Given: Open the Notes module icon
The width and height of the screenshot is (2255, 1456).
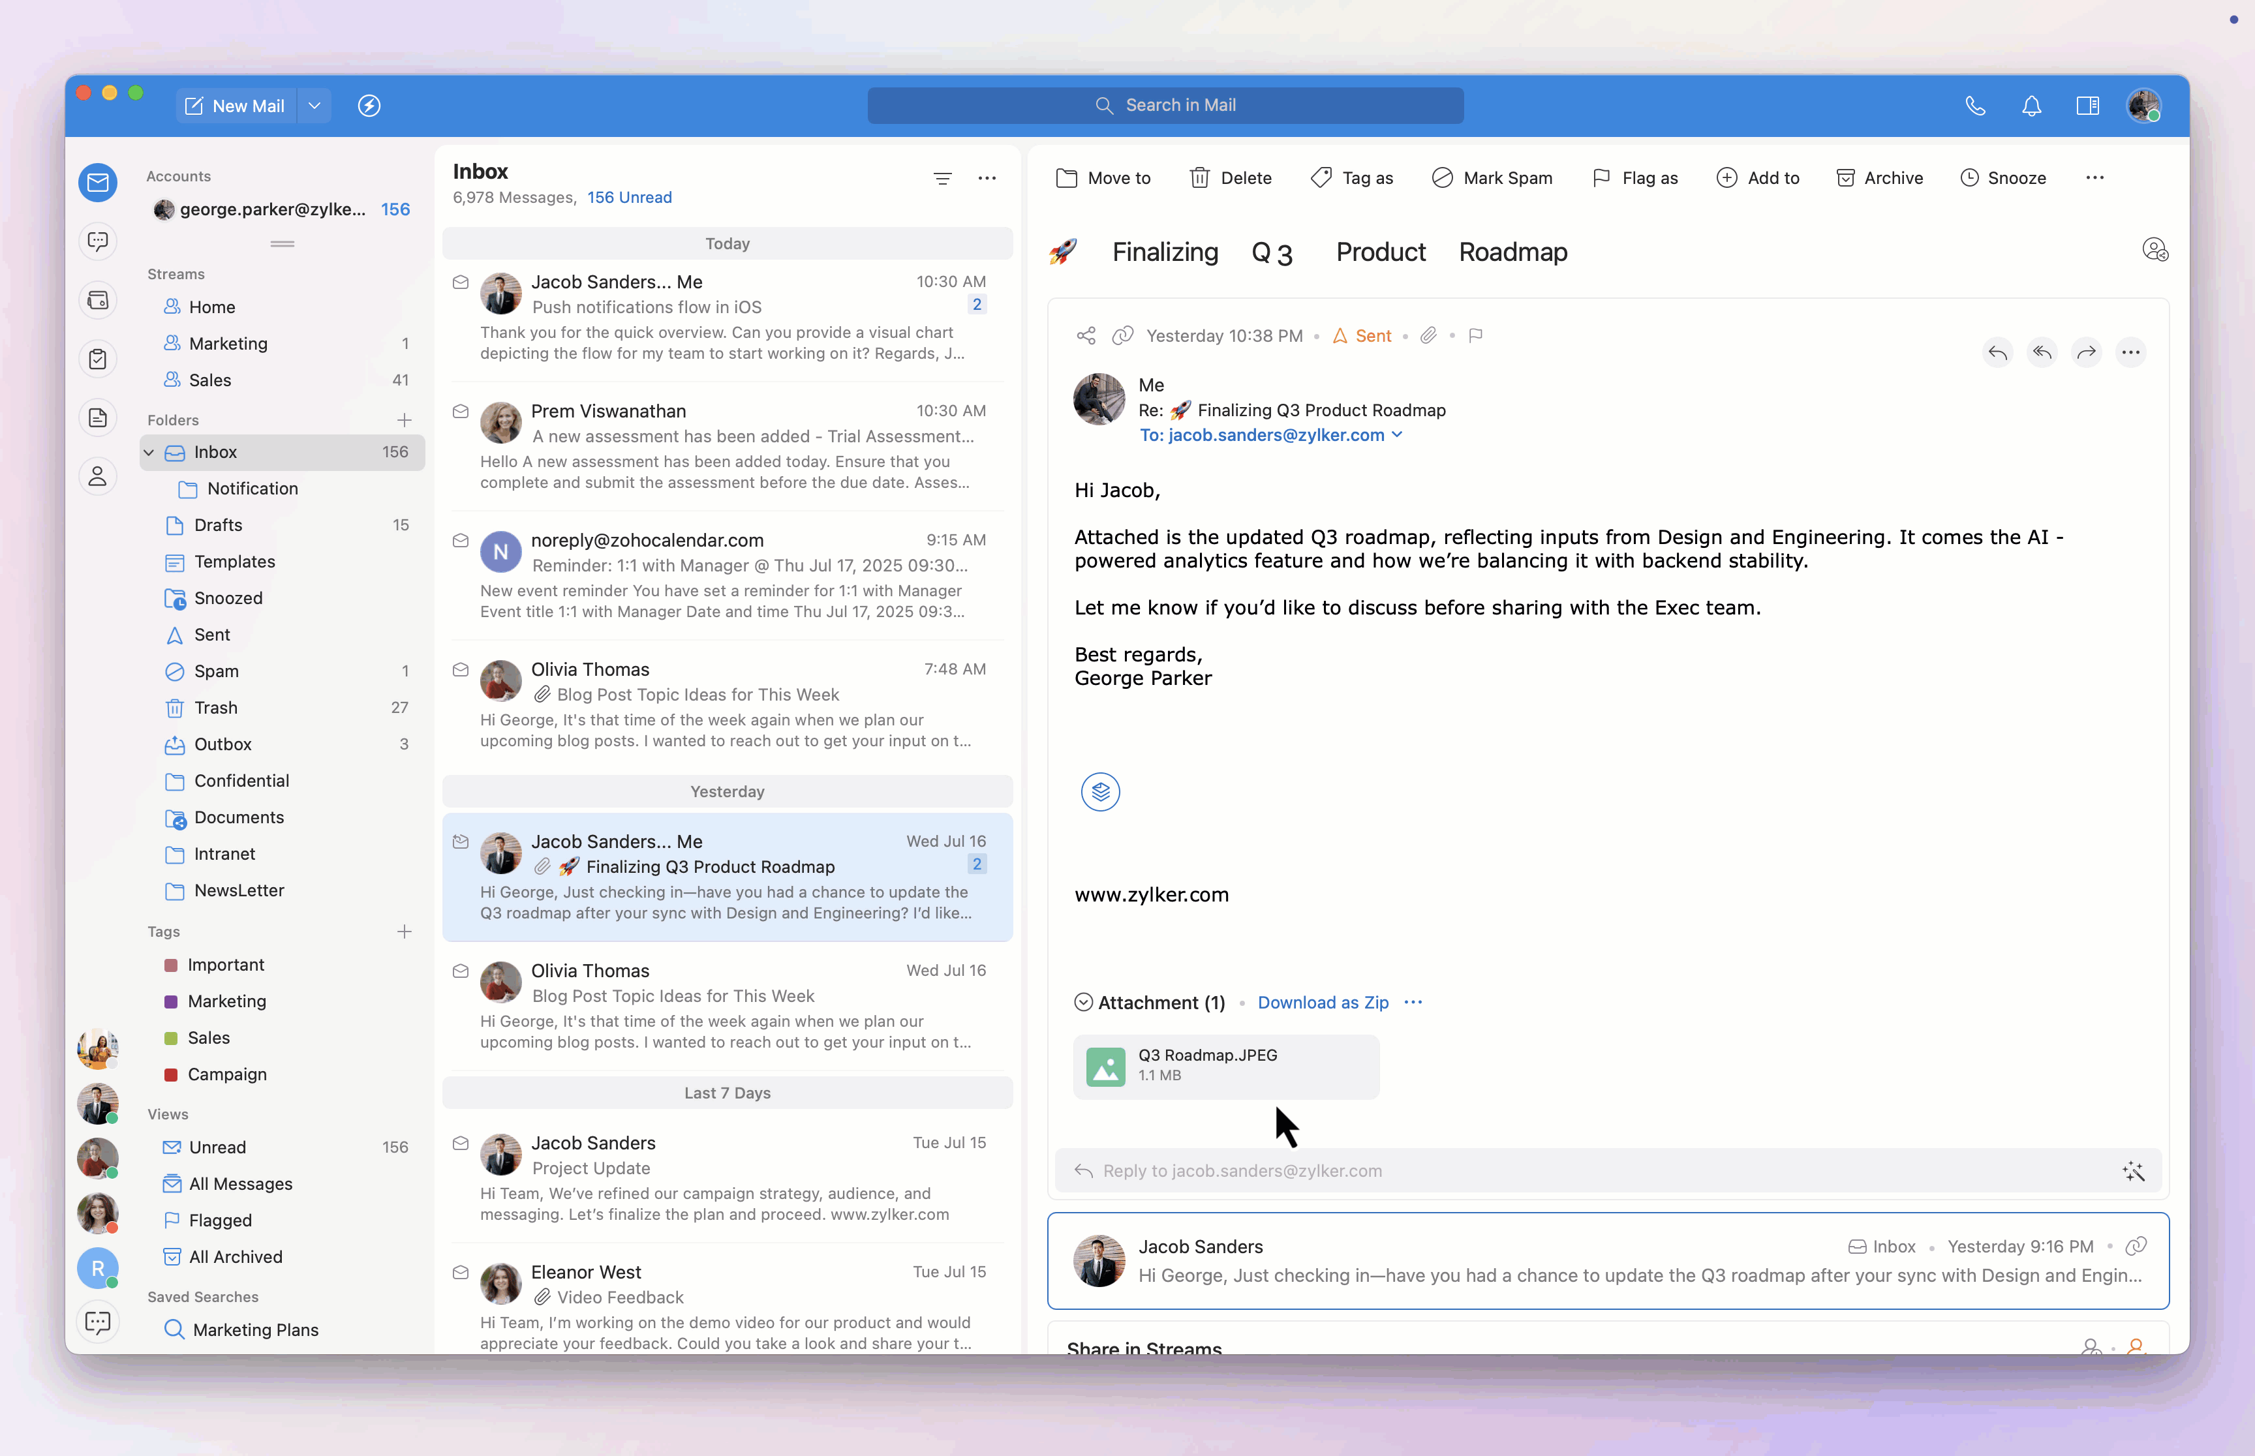Looking at the screenshot, I should pyautogui.click(x=97, y=418).
